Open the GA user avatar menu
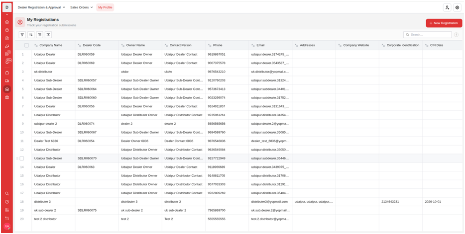Viewport: 465px width, 234px height. tap(7, 227)
